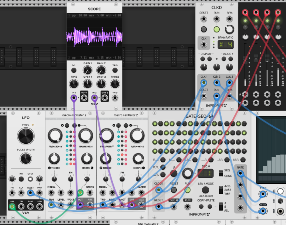
Task: Click the IN 1 jack on SCOPE
Action: tap(74, 98)
